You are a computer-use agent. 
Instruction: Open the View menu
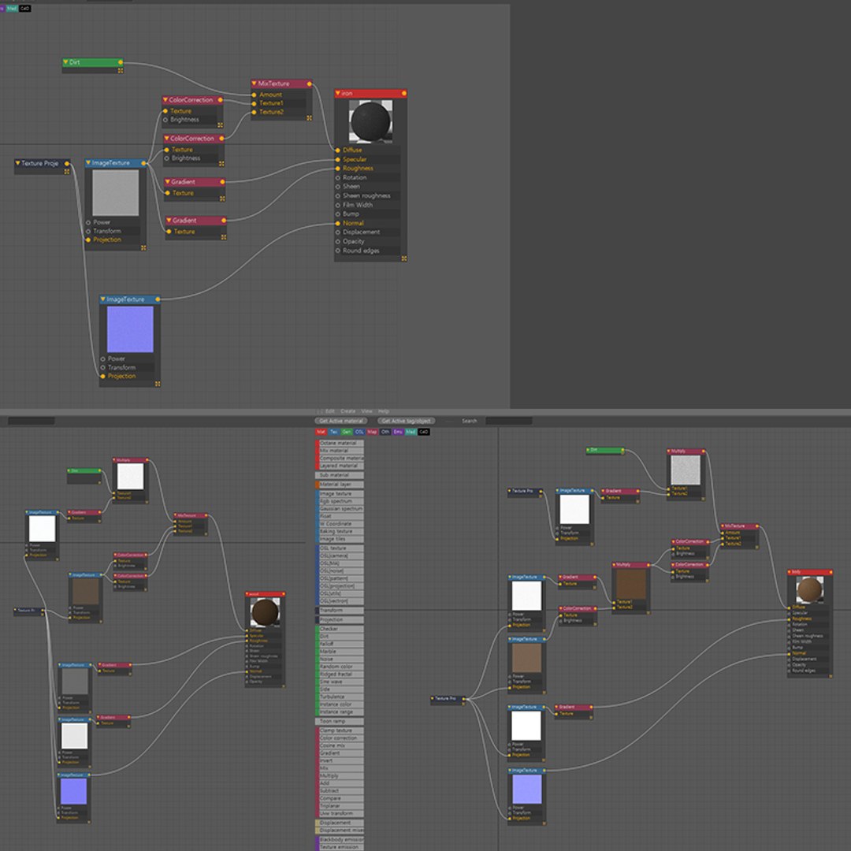(367, 411)
